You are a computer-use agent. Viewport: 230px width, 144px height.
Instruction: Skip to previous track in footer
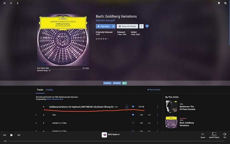click(x=5, y=135)
